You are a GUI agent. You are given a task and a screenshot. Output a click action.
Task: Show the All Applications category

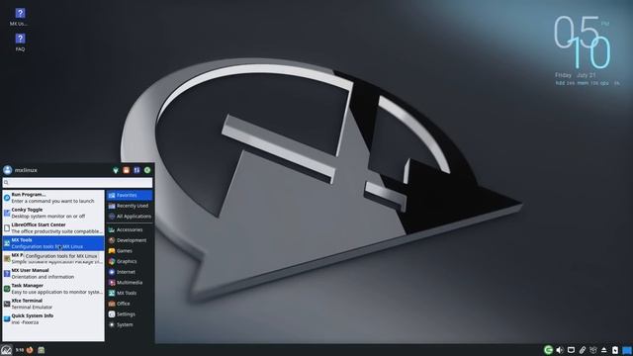pos(130,217)
